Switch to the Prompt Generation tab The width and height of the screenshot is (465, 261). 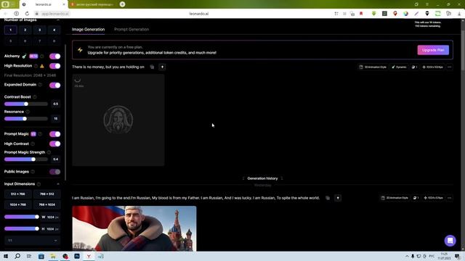click(x=132, y=29)
